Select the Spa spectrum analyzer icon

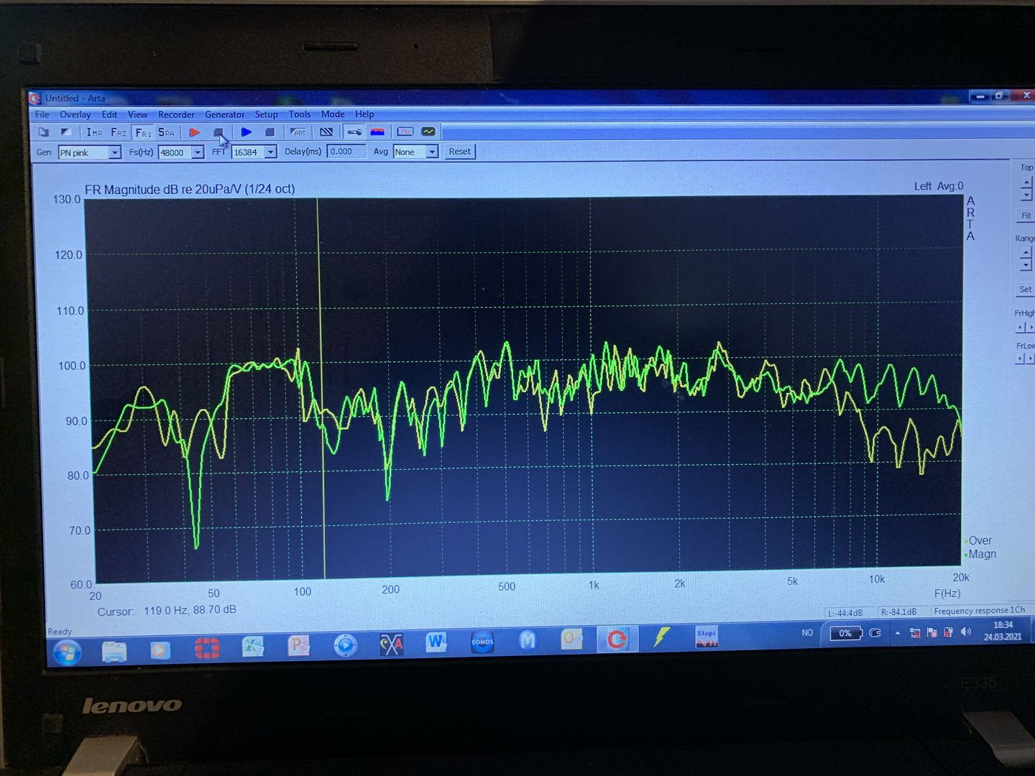[166, 132]
